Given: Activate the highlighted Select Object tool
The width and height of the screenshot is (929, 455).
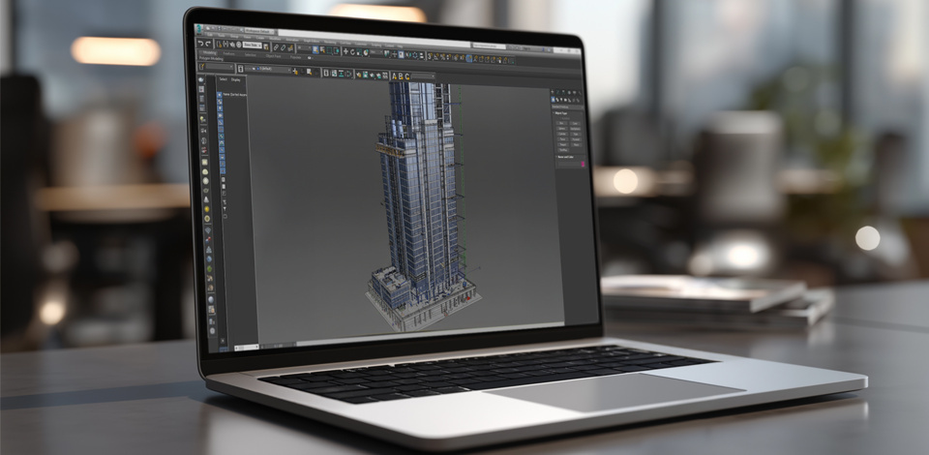Looking at the screenshot, I should coord(315,49).
